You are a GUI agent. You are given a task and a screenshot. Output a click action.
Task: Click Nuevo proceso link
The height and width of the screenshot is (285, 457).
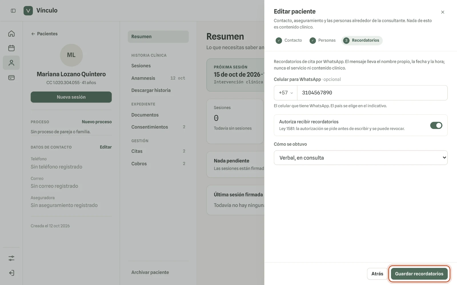[x=97, y=122]
